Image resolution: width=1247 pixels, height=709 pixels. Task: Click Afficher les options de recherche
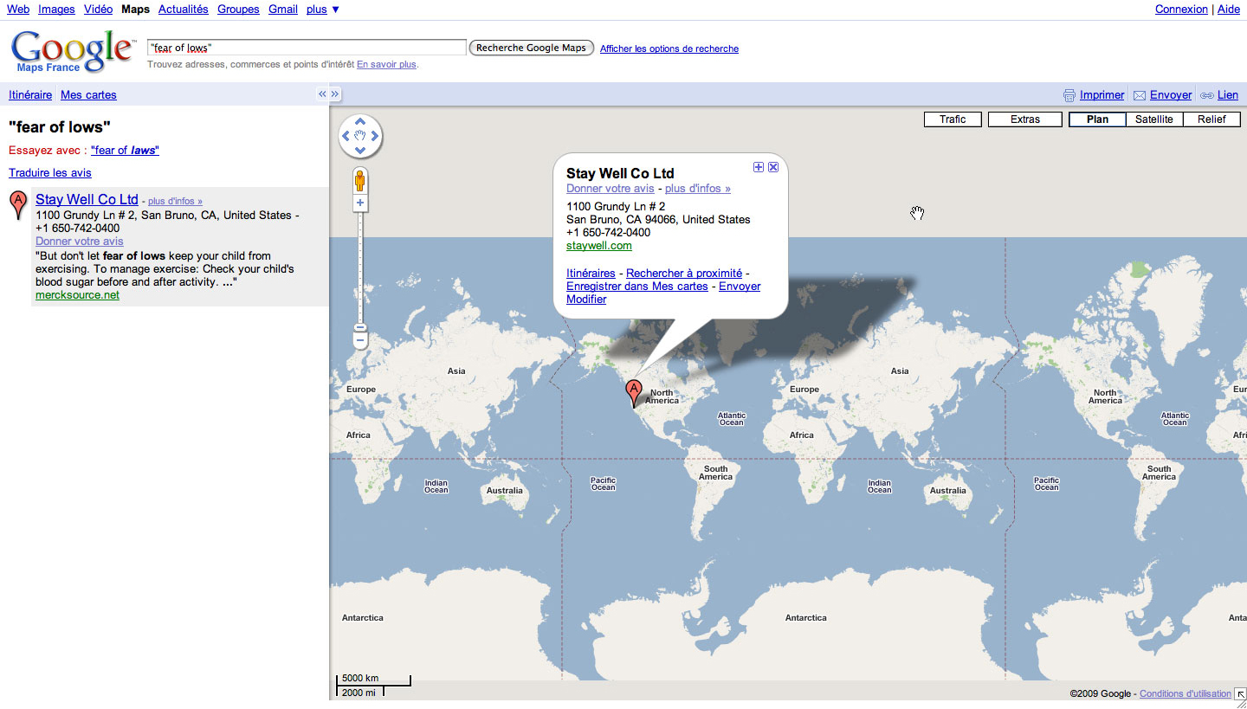(x=669, y=49)
